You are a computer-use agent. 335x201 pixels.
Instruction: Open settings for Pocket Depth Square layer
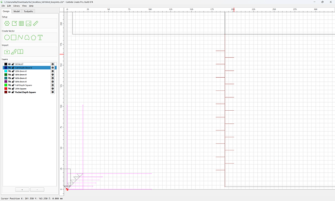coord(52,92)
